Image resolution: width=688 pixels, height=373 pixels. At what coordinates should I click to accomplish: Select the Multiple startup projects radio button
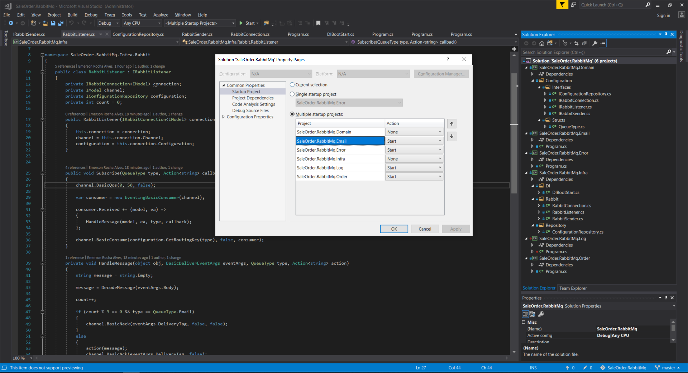coord(292,114)
